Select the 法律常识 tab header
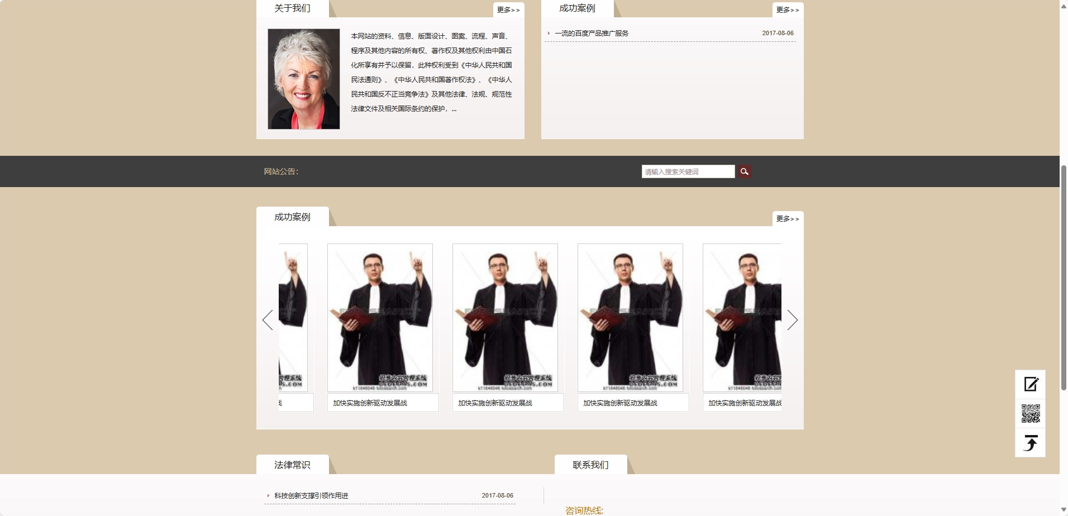Viewport: 1068px width, 516px height. coord(292,465)
